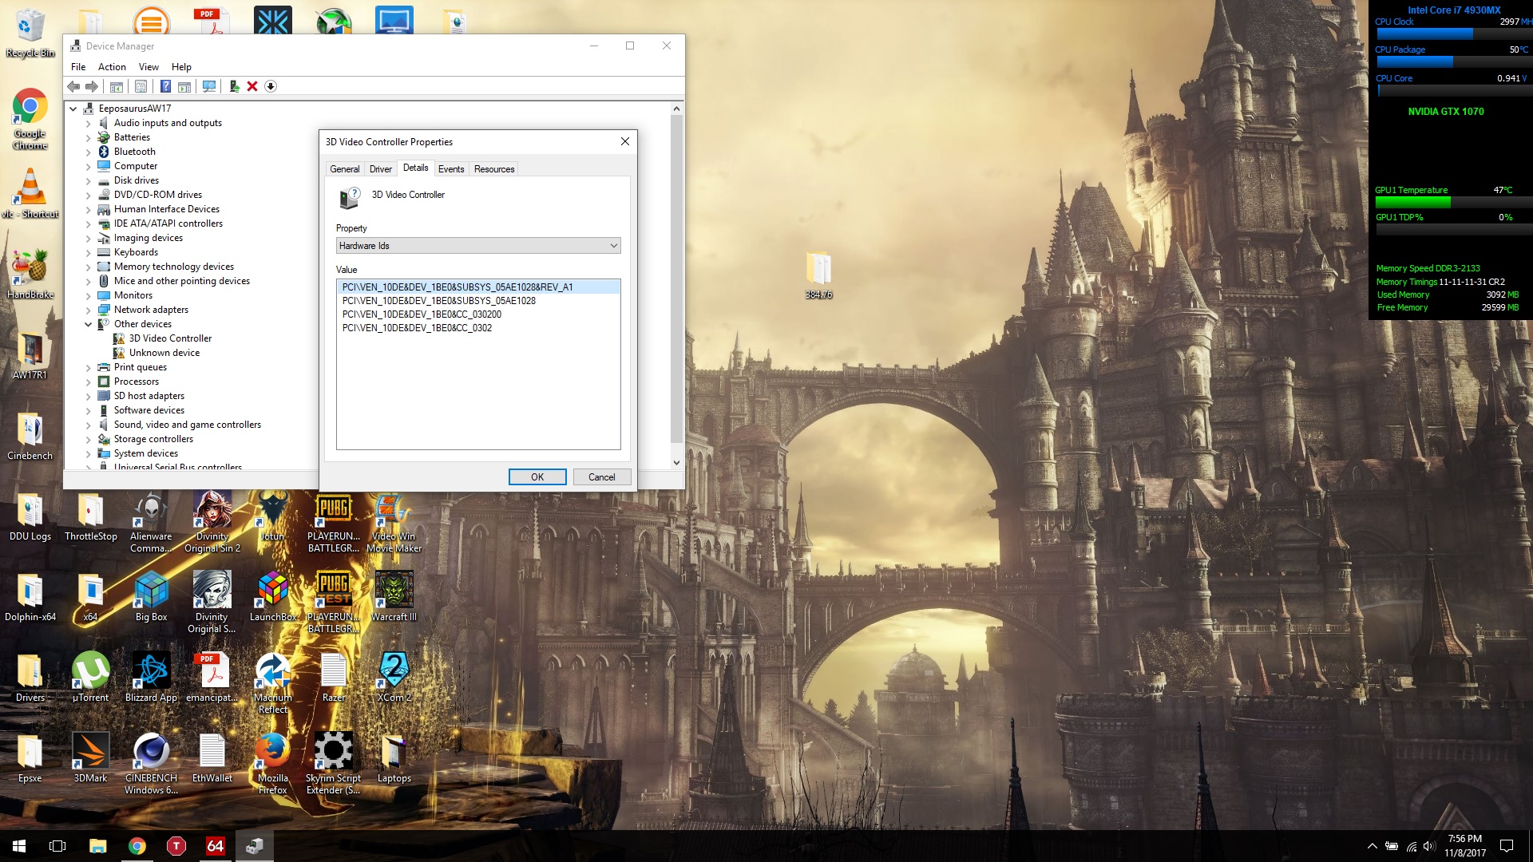1533x862 pixels.
Task: Expand the Audio inputs and outputs node
Action: (89, 123)
